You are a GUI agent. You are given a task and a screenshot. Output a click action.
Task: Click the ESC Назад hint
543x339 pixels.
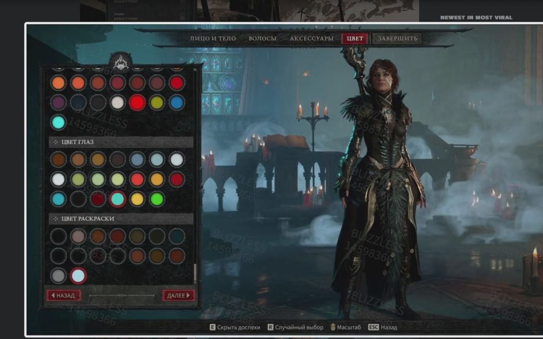[383, 327]
